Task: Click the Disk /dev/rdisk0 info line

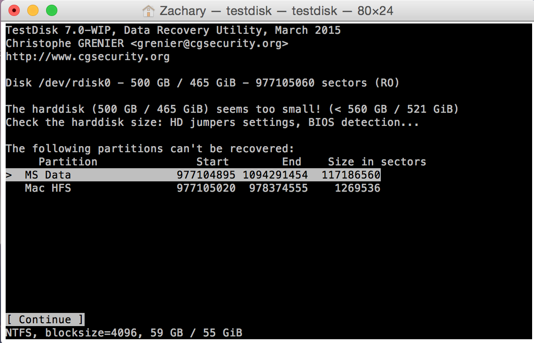Action: [x=202, y=83]
